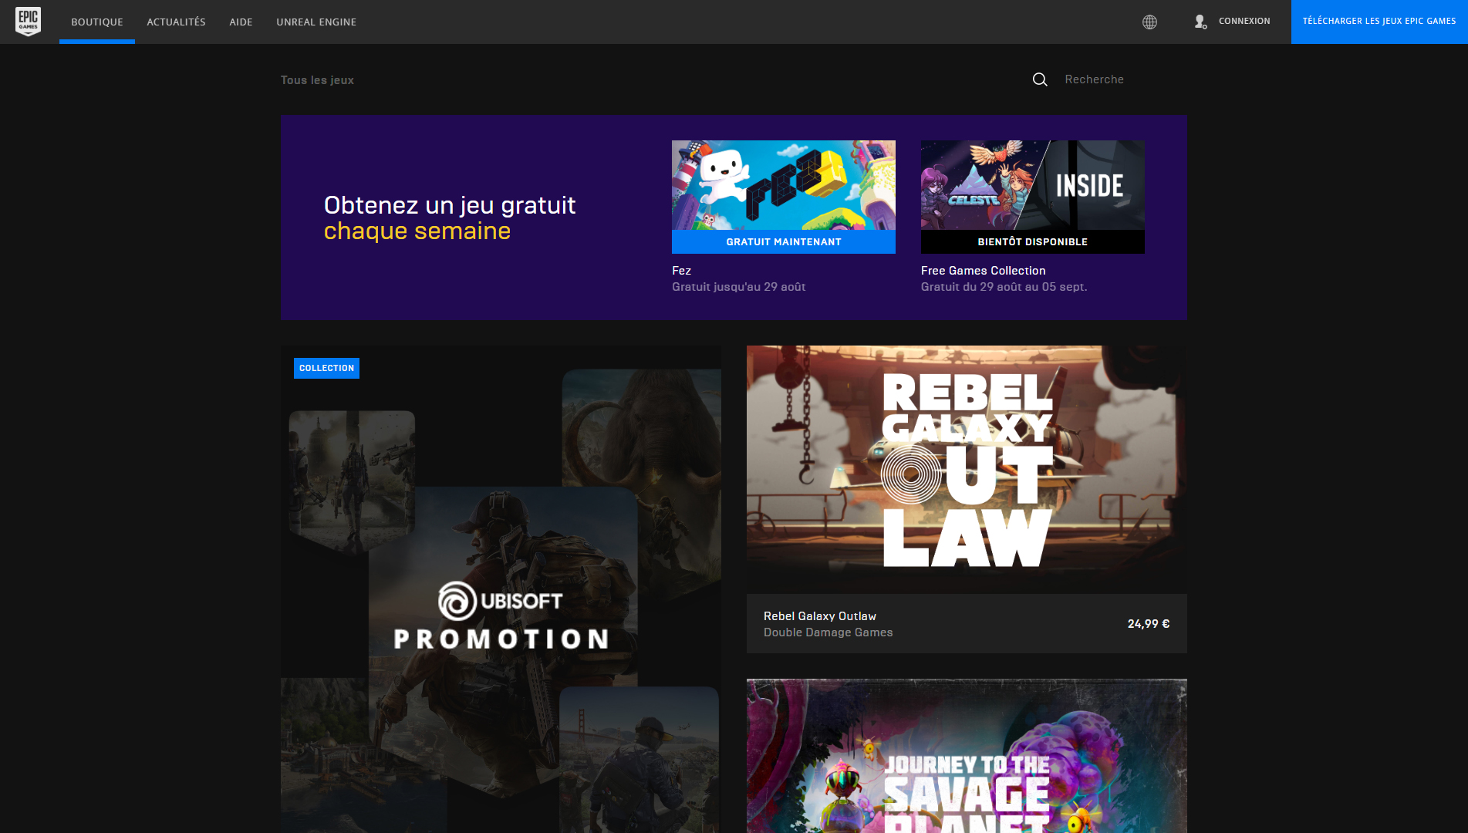Click the Epic Games logo

29,22
